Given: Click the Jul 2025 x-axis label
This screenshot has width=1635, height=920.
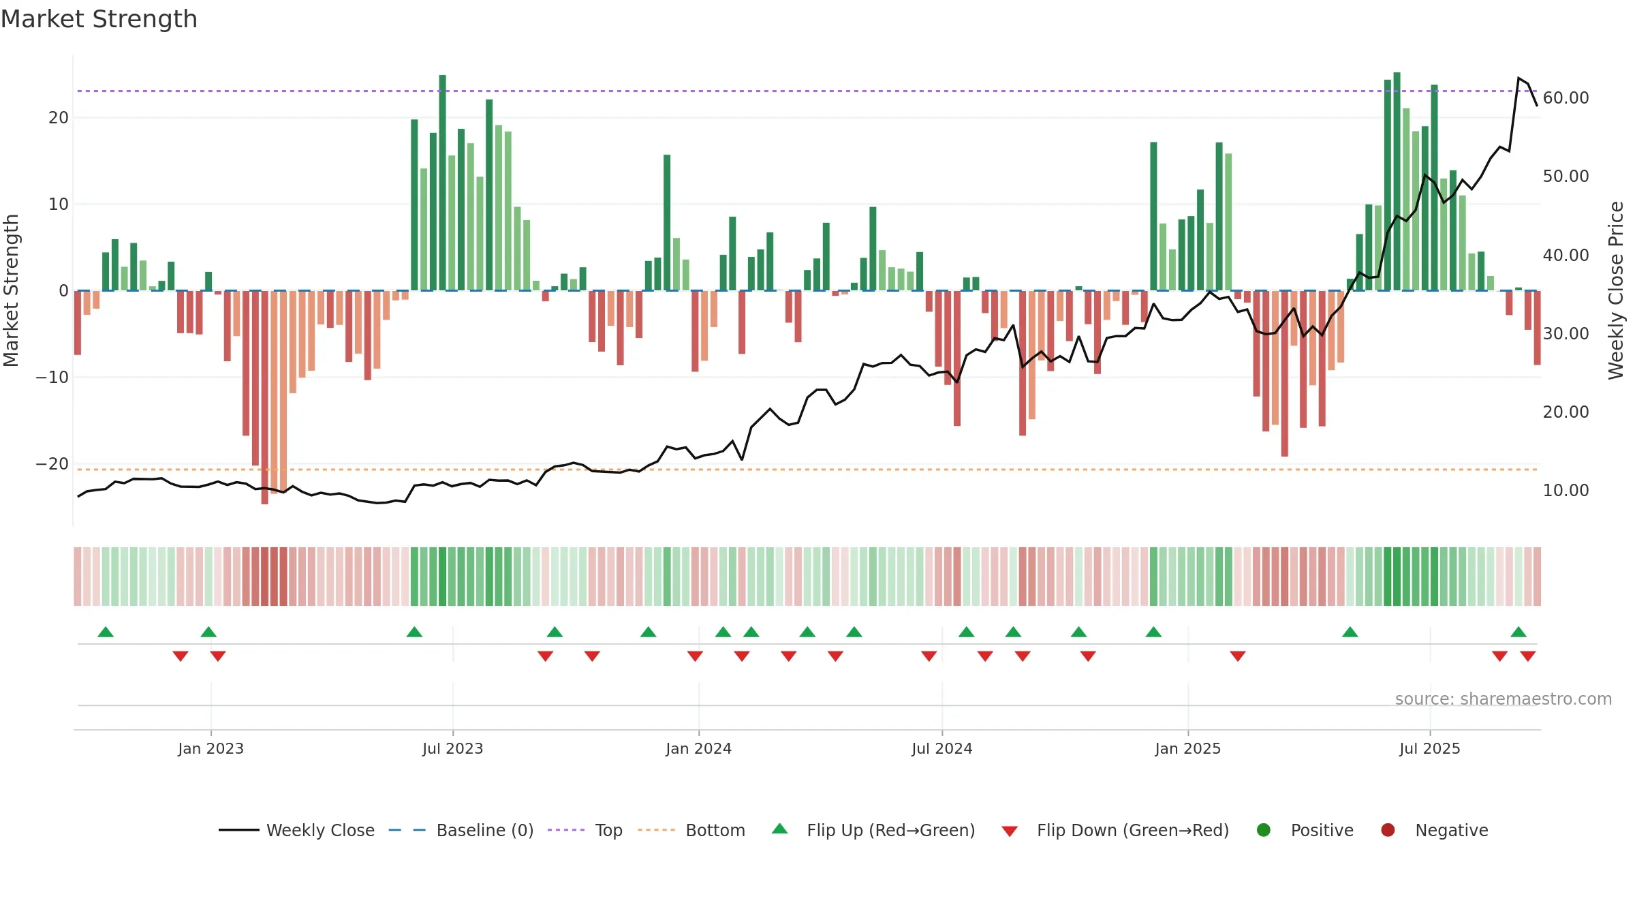Looking at the screenshot, I should (x=1430, y=749).
